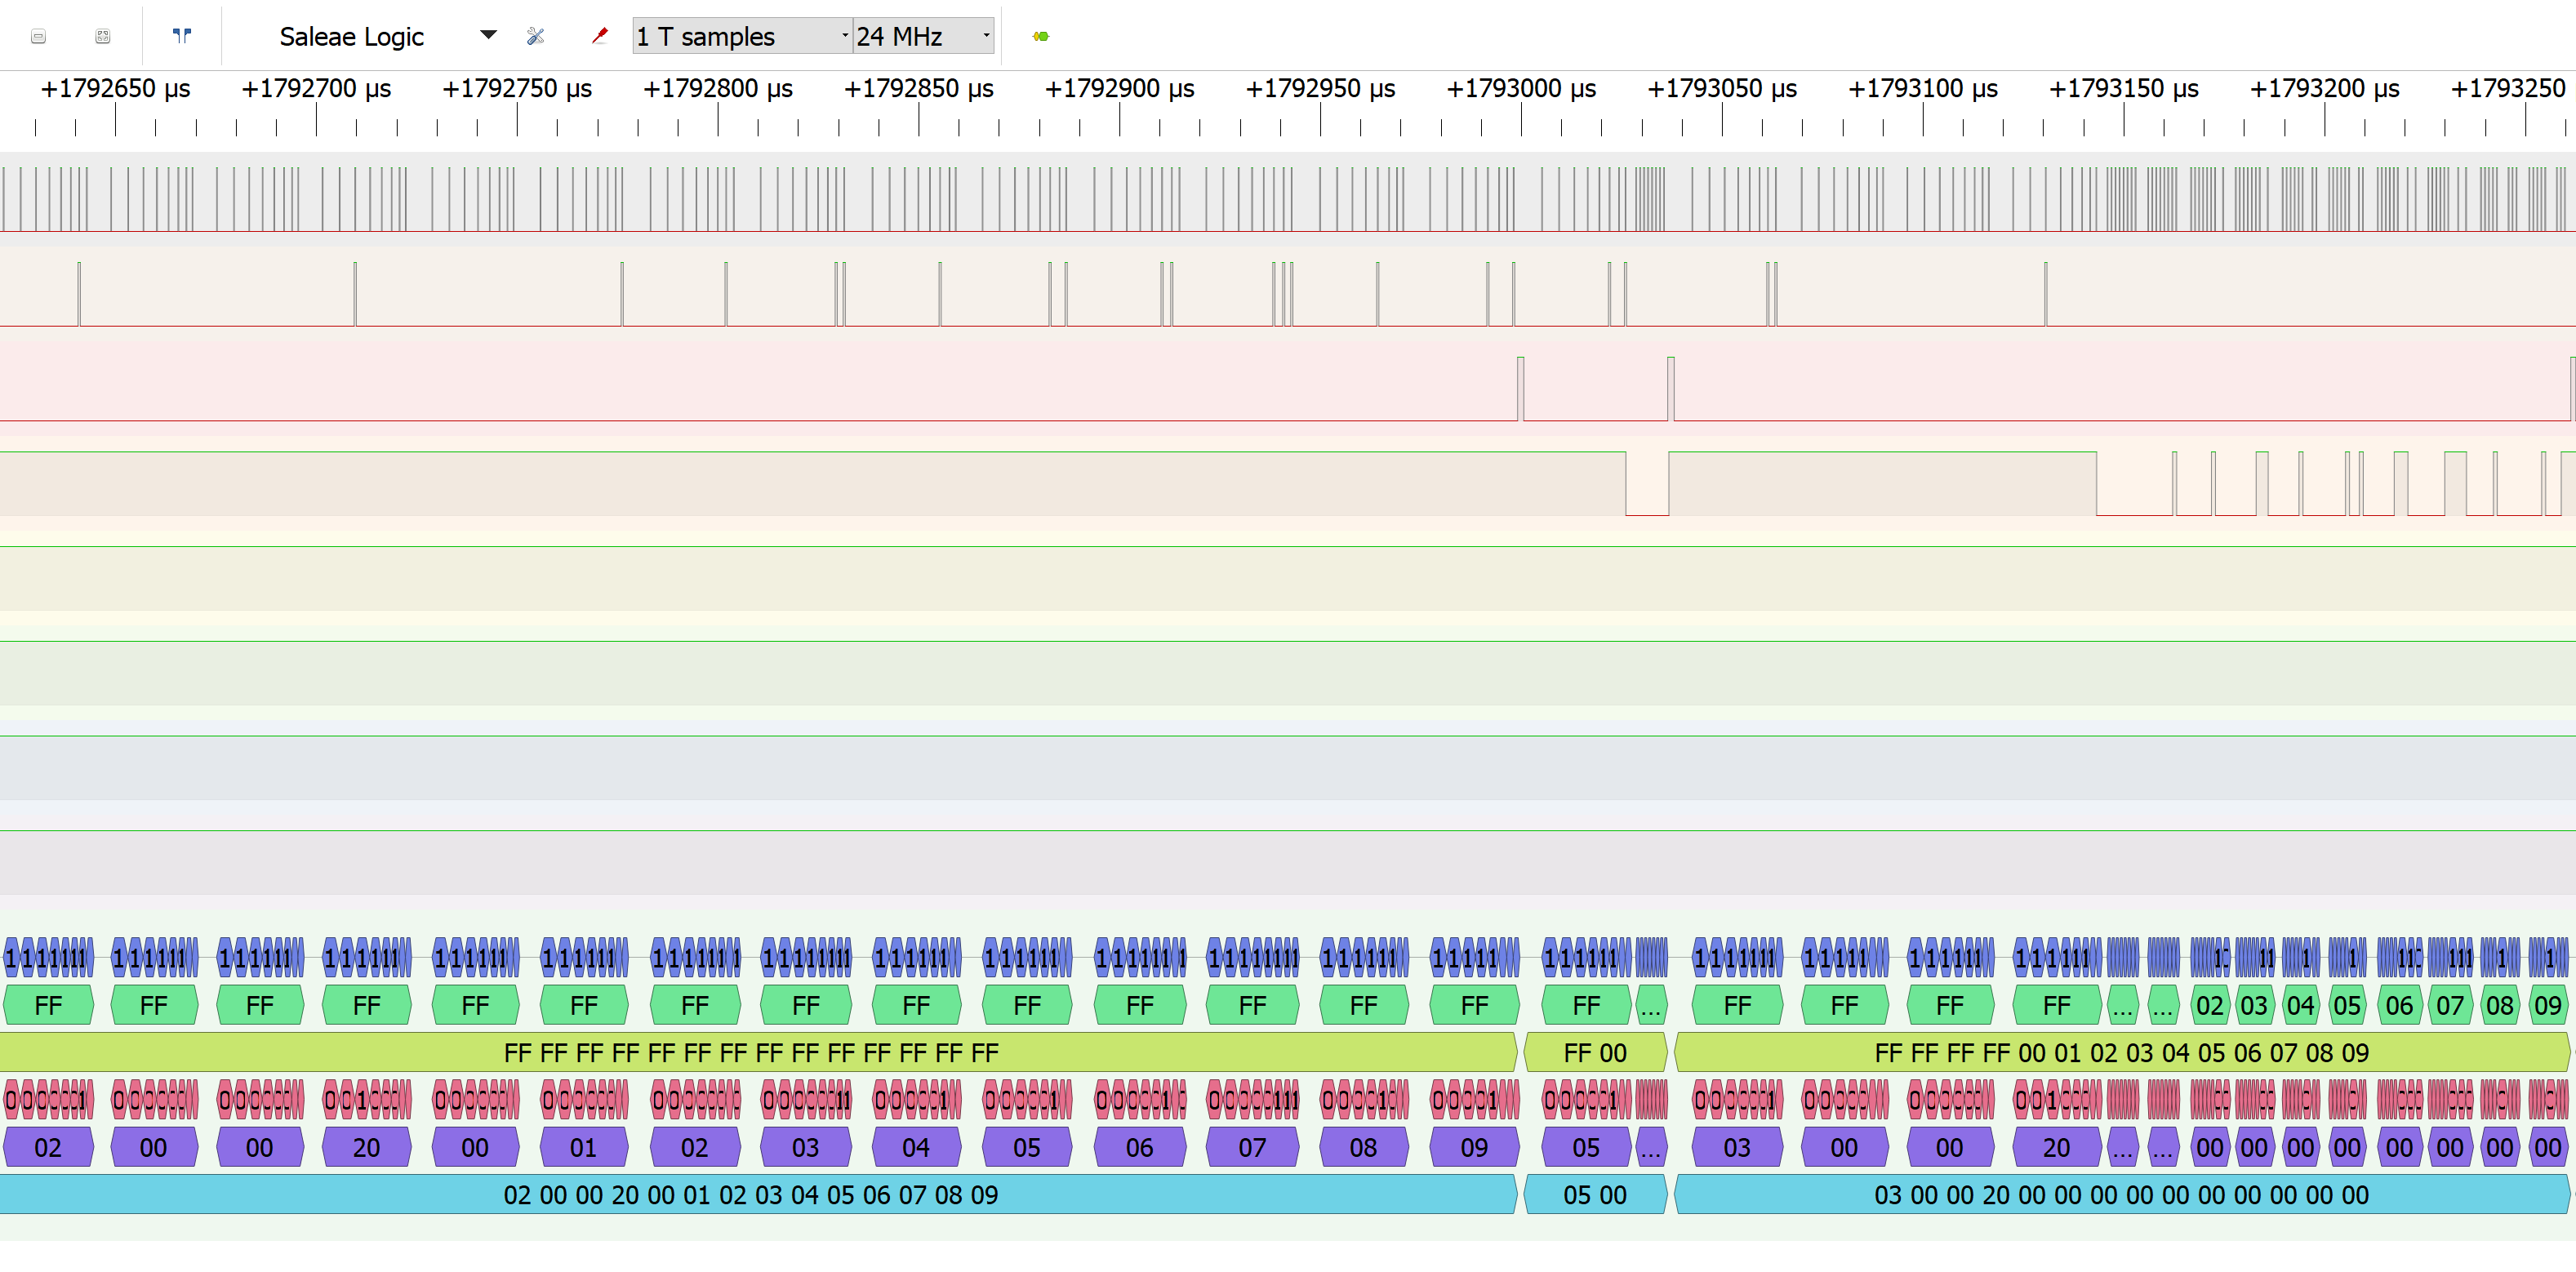This screenshot has height=1272, width=2576.
Task: Select the '03 00 00 20 00 00…' transfer annotation
Action: [2122, 1195]
